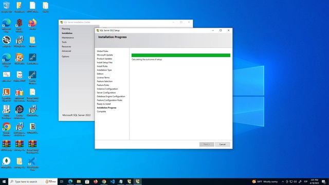The image size is (329, 185).
Task: Select the dark circular atom desktop icon
Action: (x=20, y=112)
